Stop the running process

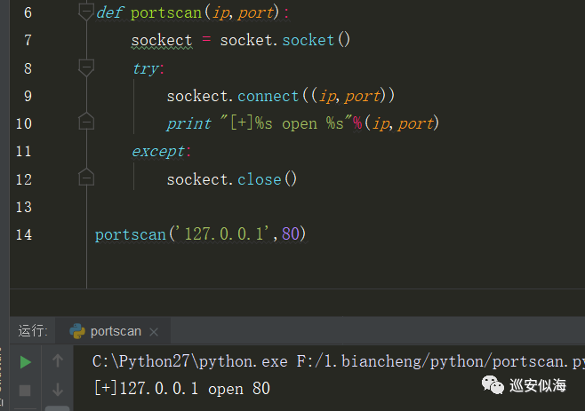coord(25,390)
